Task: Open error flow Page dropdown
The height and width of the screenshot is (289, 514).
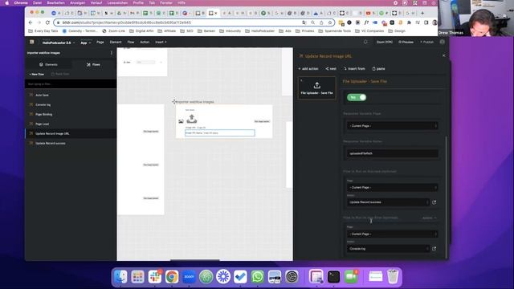Action: (392, 234)
